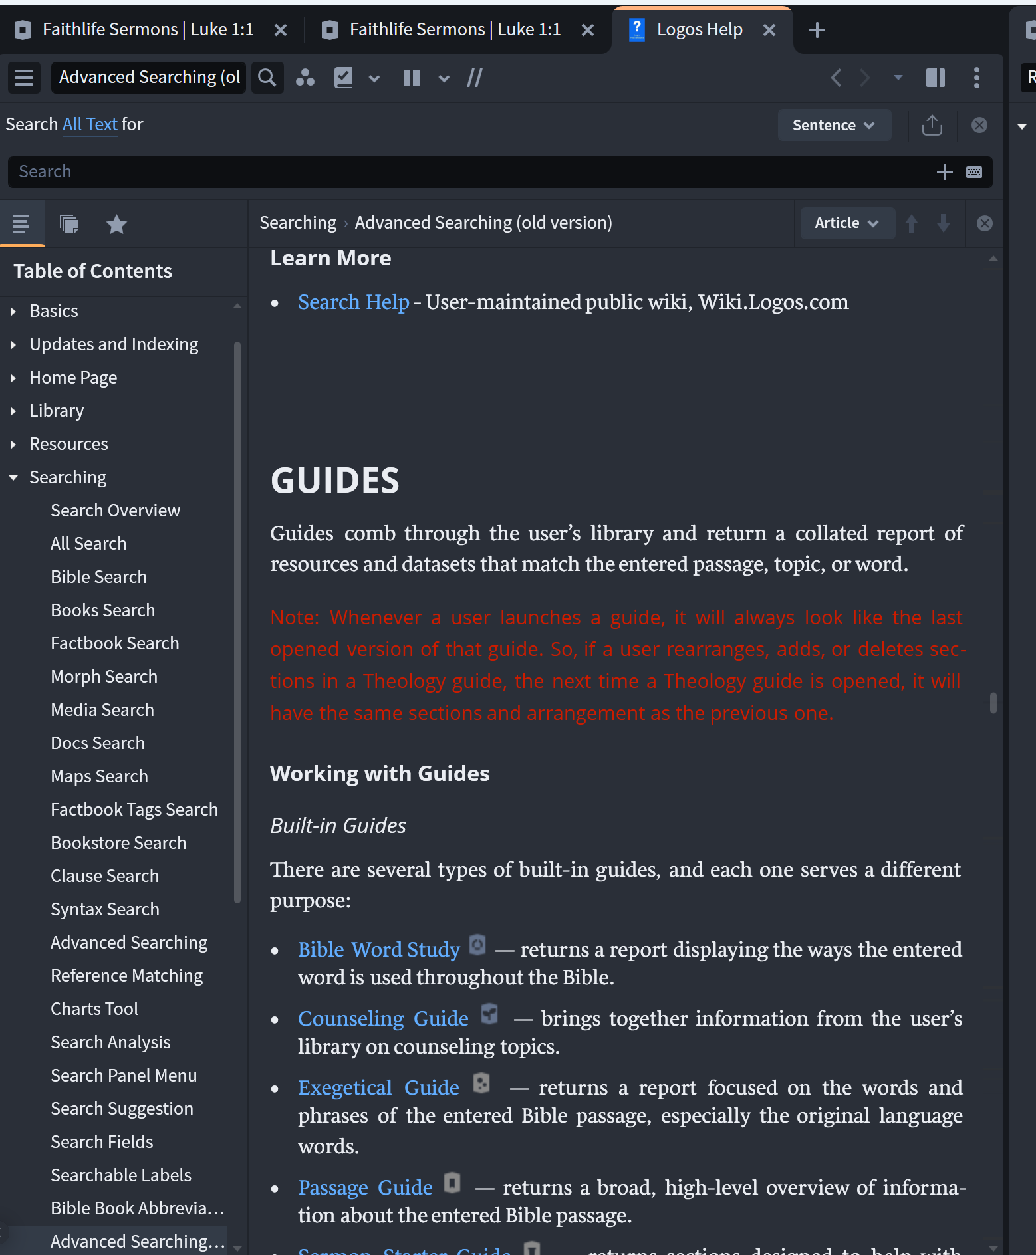Close the locator bar
Image resolution: width=1036 pixels, height=1255 pixels.
coord(985,223)
